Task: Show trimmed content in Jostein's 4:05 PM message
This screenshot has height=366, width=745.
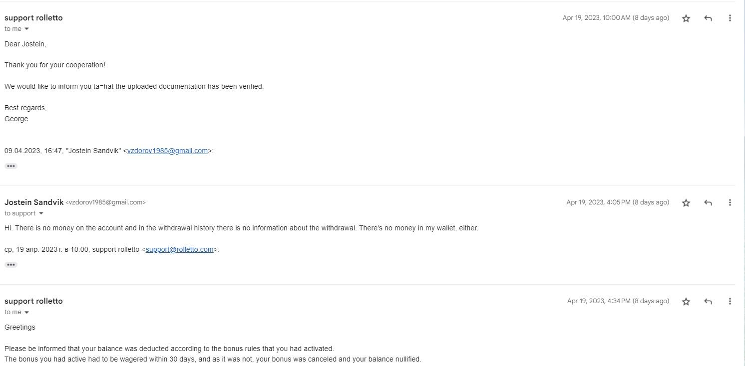Action: click(11, 265)
